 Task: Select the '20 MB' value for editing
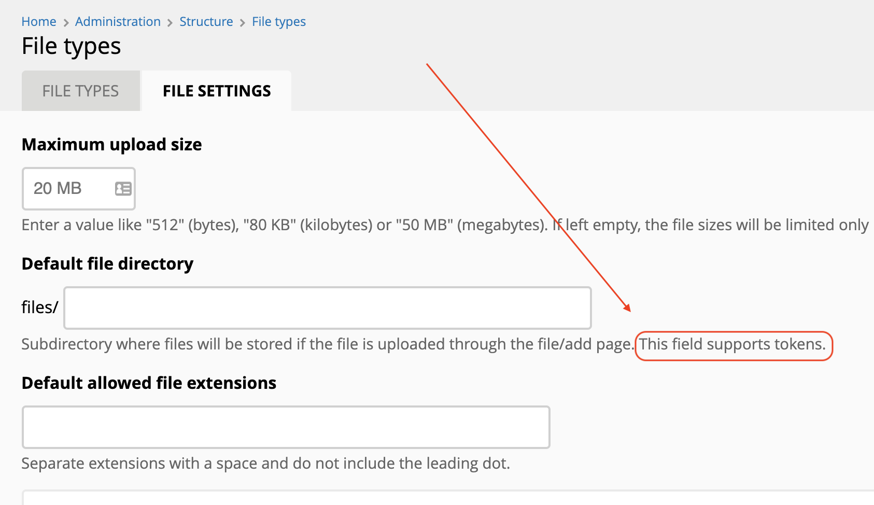[57, 188]
